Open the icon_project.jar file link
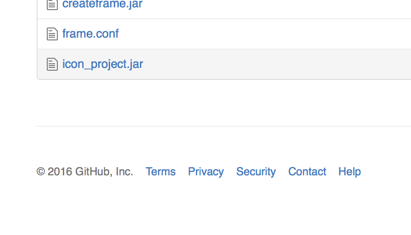 click(x=103, y=64)
